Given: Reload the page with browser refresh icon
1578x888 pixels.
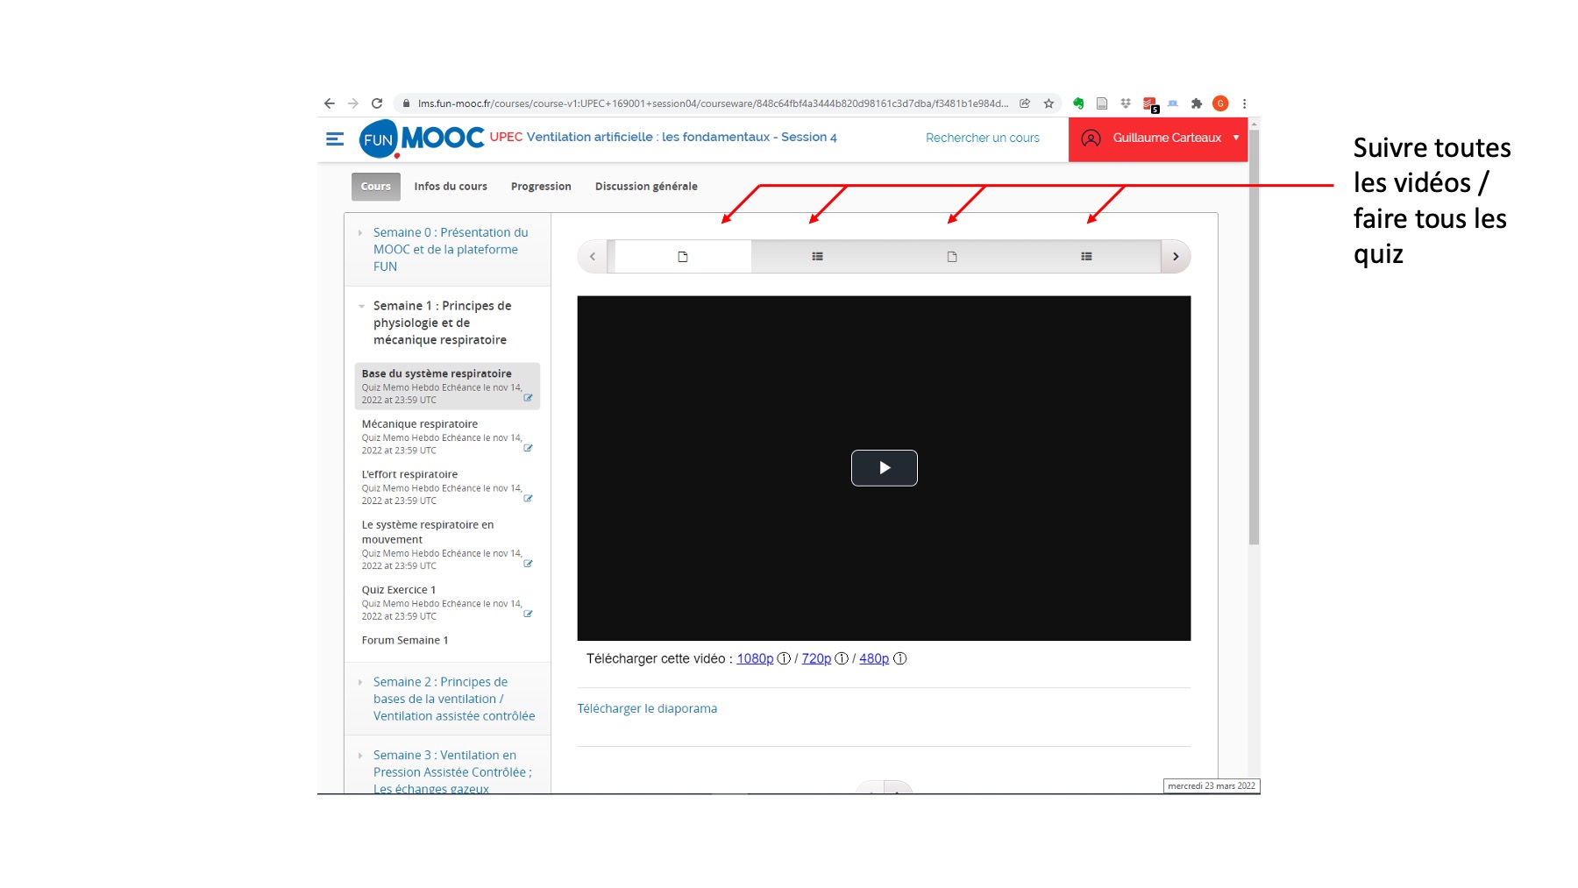Looking at the screenshot, I should coord(377,103).
